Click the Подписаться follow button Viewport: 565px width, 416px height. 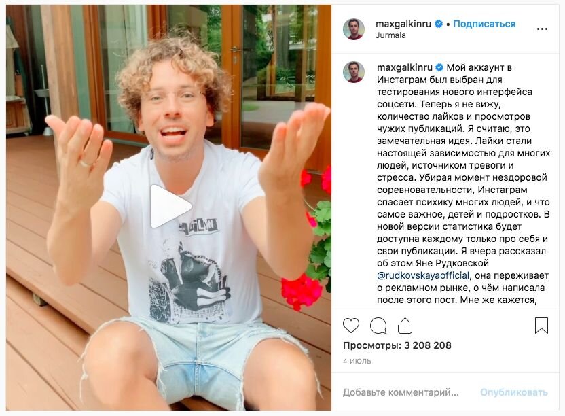tap(484, 24)
